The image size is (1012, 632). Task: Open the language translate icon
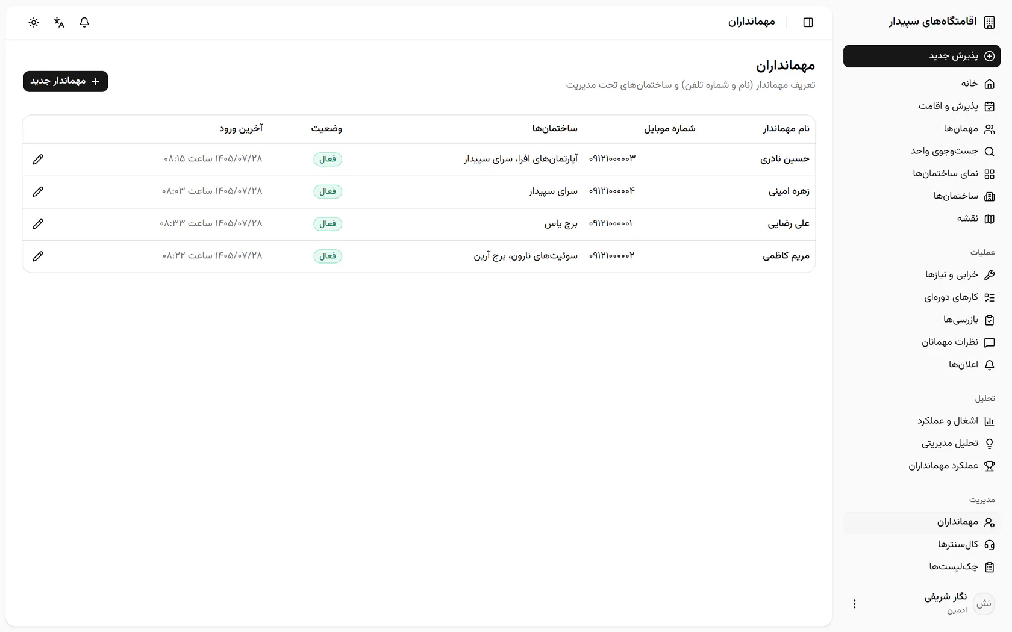coord(59,22)
